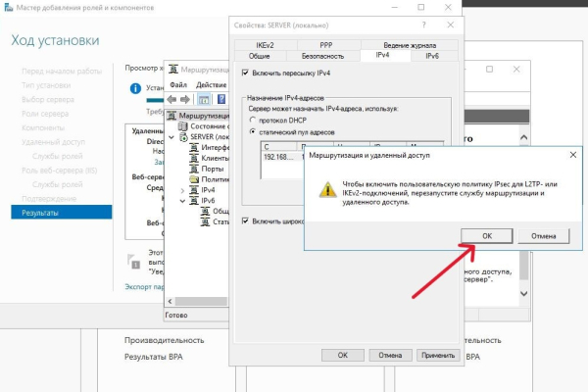Open the help icon in the console toolbar
The image size is (588, 392).
click(221, 99)
